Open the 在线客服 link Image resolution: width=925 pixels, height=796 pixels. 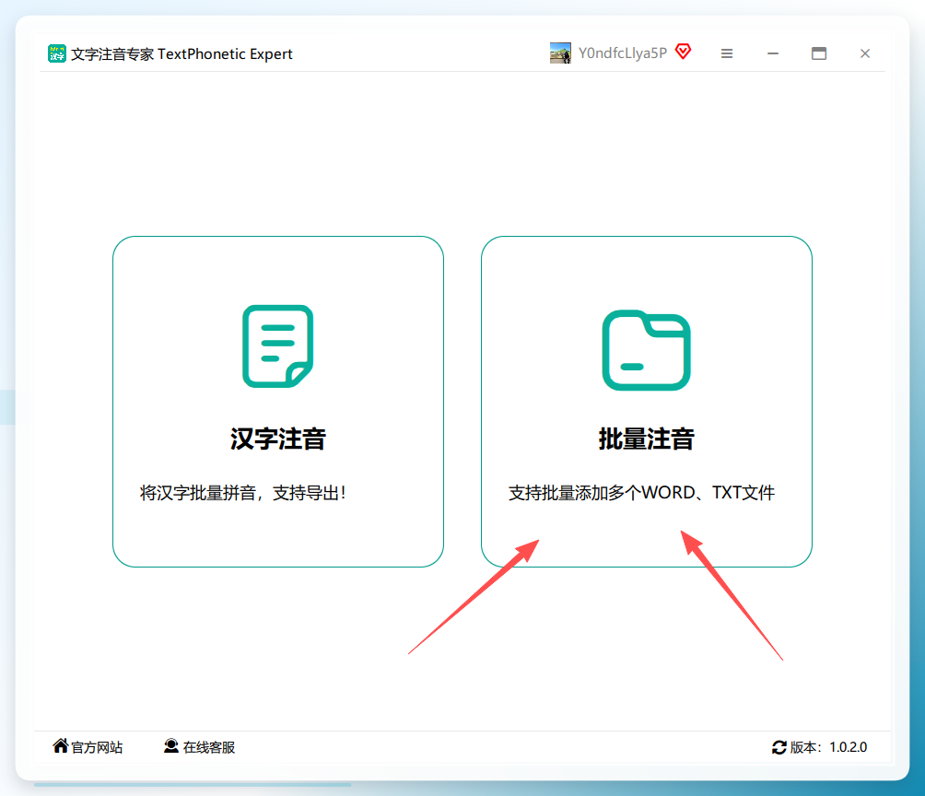point(209,747)
